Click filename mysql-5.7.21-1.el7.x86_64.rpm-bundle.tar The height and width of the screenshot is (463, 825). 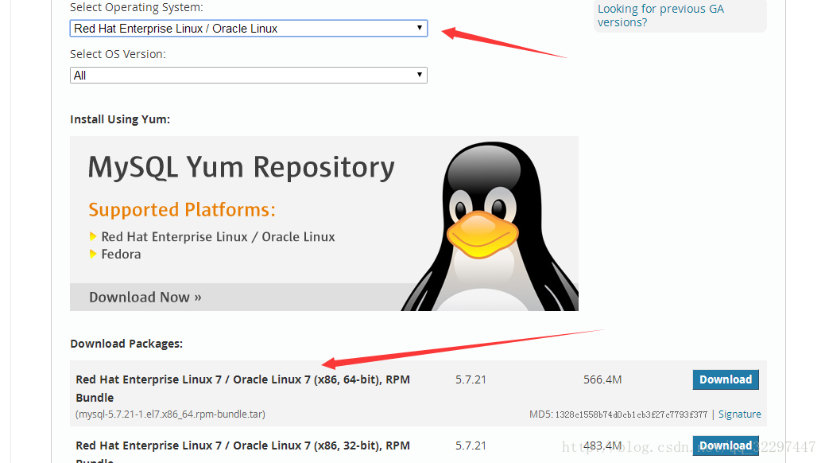[x=170, y=414]
